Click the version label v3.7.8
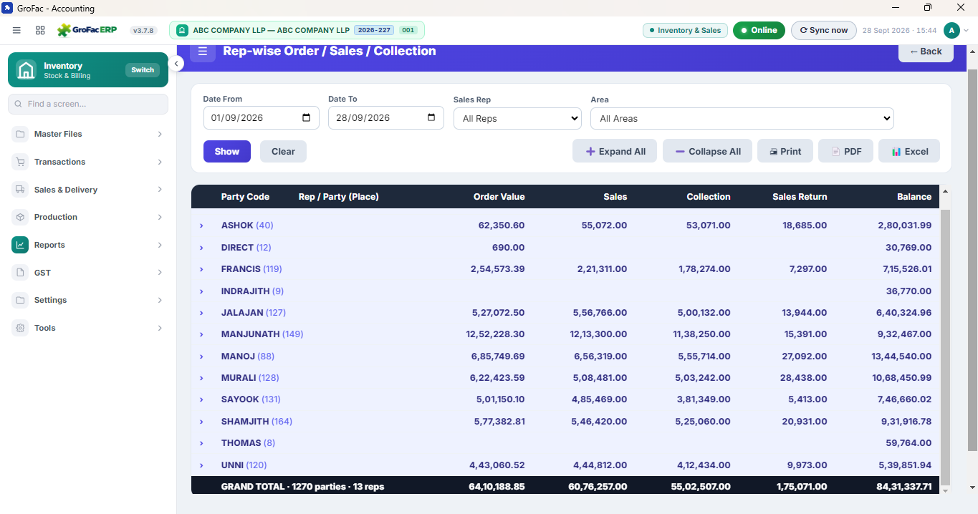The height and width of the screenshot is (514, 978). click(143, 30)
